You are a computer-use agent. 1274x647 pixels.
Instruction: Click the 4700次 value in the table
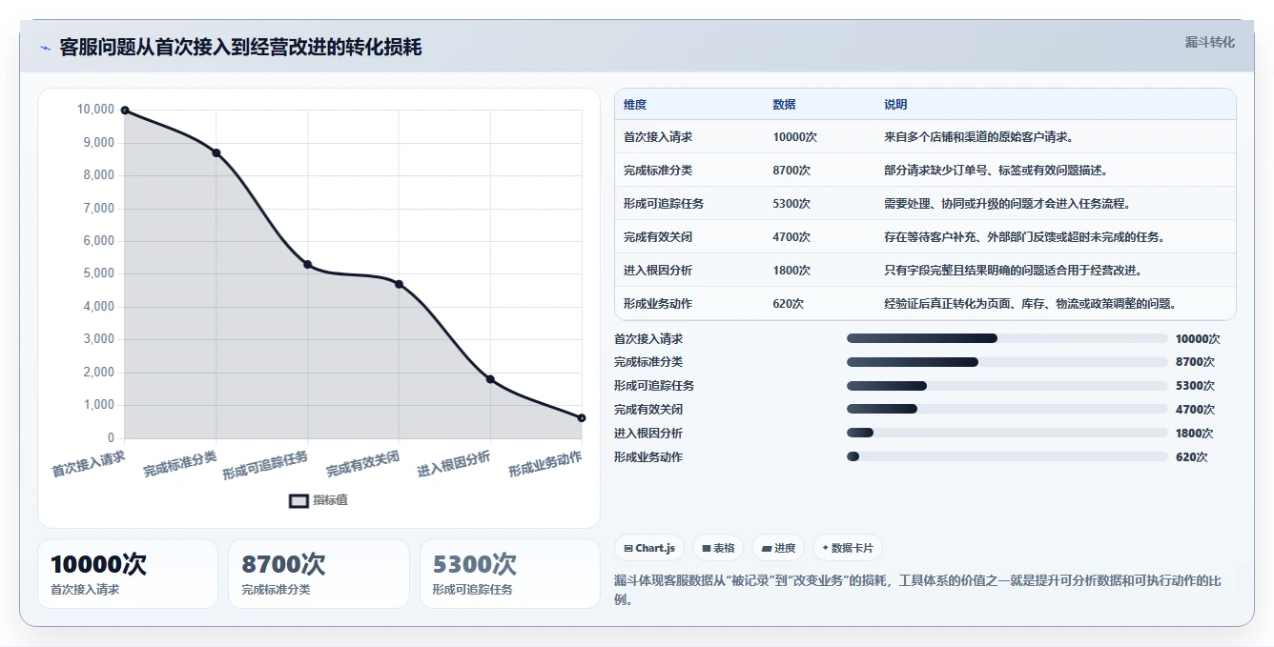point(791,237)
